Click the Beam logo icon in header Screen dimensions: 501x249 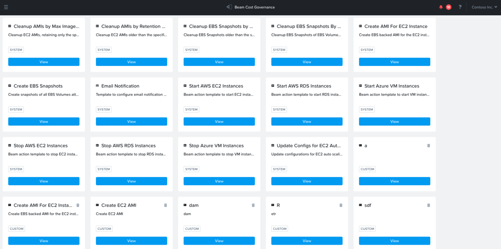tap(229, 7)
